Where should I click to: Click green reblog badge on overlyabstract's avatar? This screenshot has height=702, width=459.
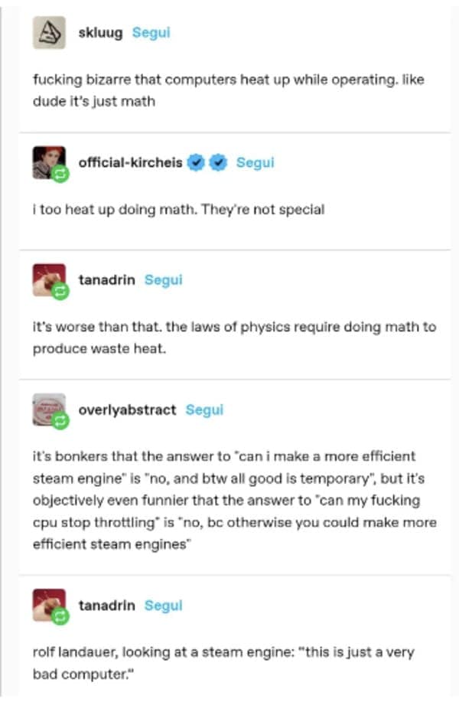coord(62,422)
